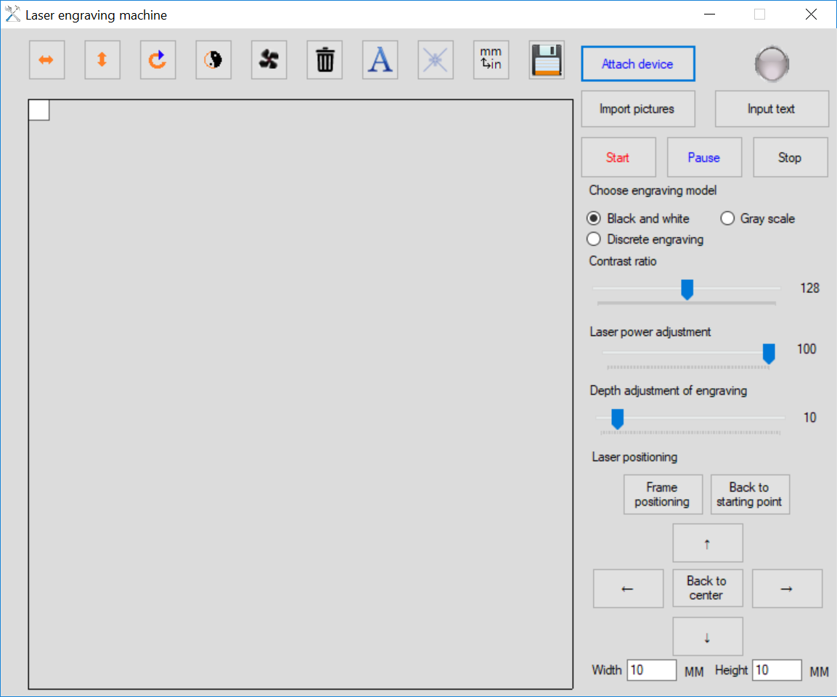Start the engraving job
The image size is (837, 697).
coord(618,157)
